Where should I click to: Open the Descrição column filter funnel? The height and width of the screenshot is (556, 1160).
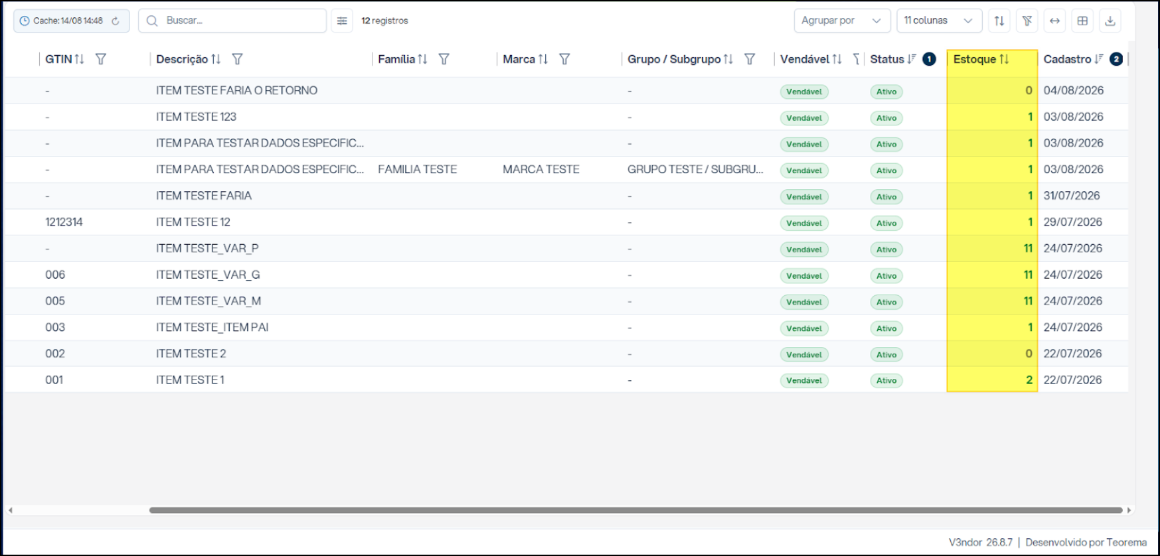point(237,59)
